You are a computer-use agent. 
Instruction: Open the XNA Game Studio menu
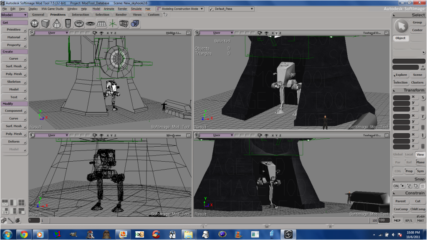(52, 9)
